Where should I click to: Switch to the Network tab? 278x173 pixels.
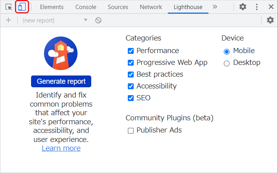pos(151,7)
